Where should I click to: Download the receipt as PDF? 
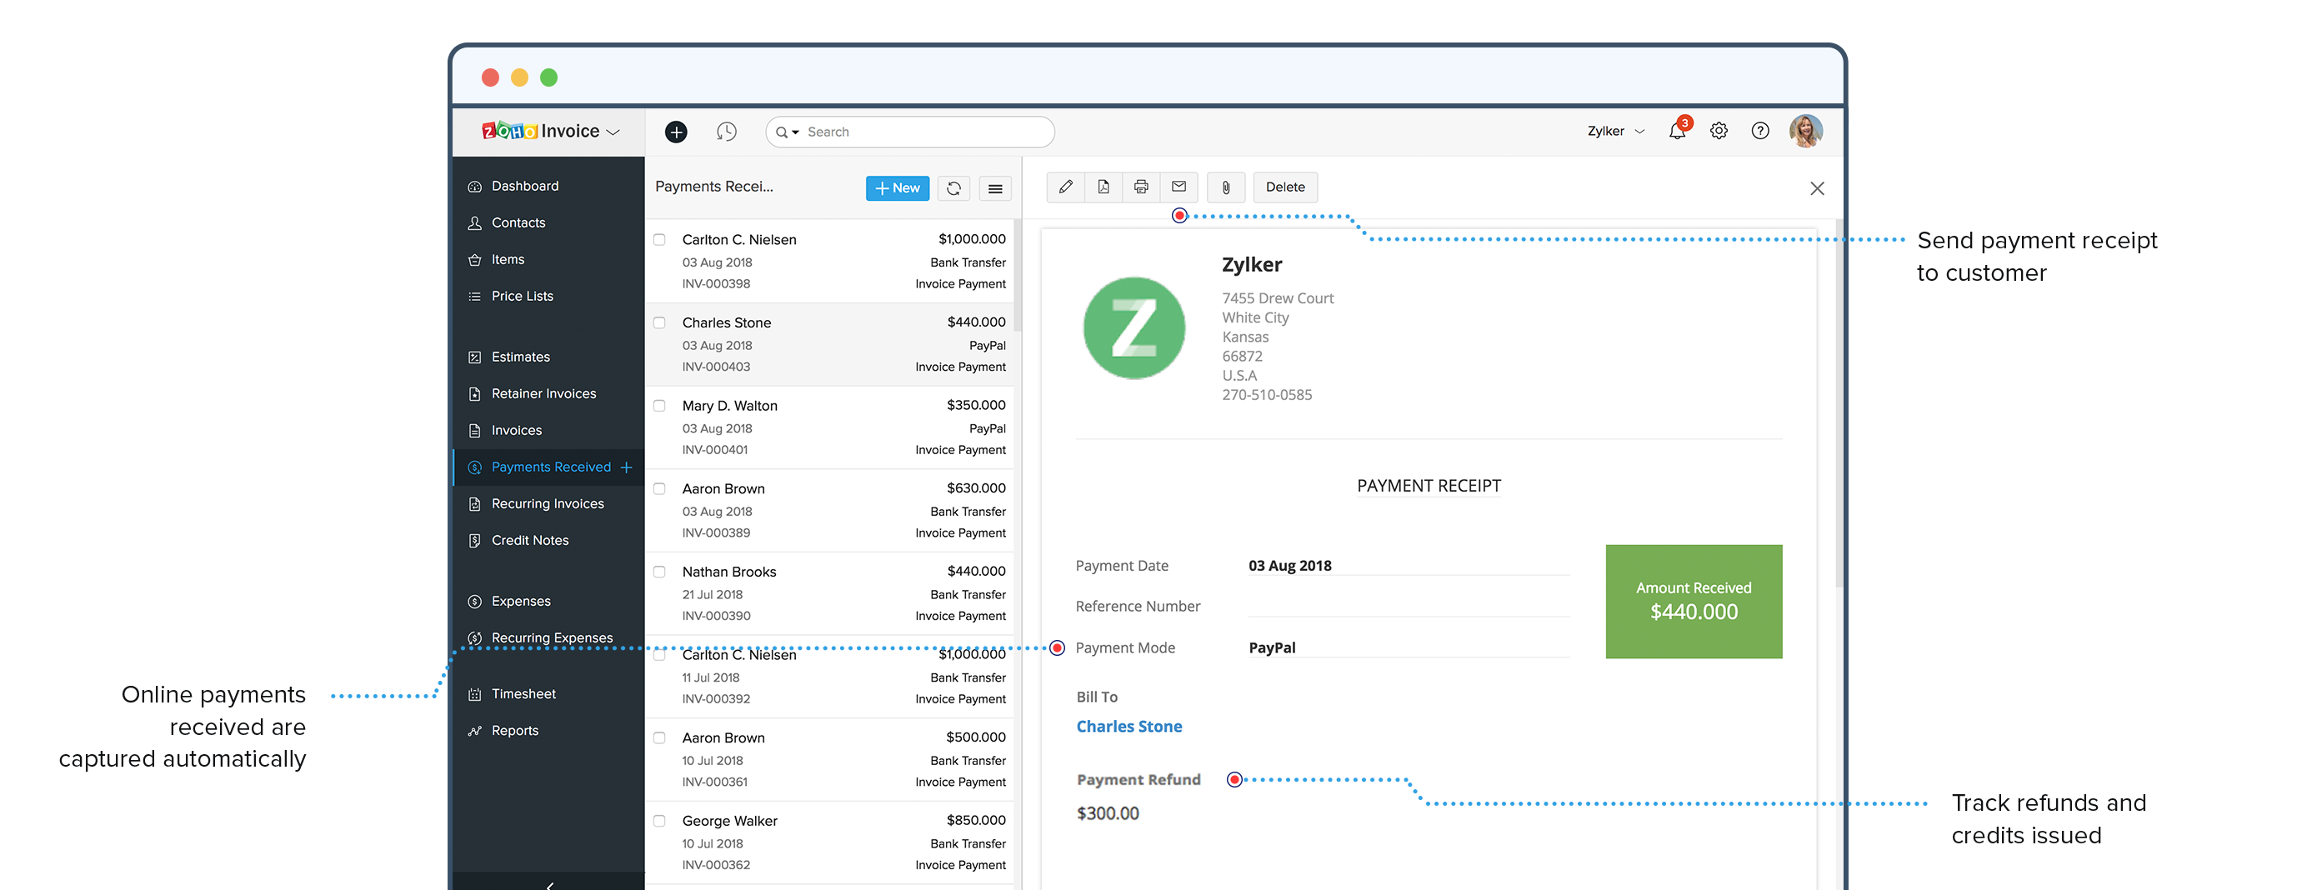click(1103, 187)
